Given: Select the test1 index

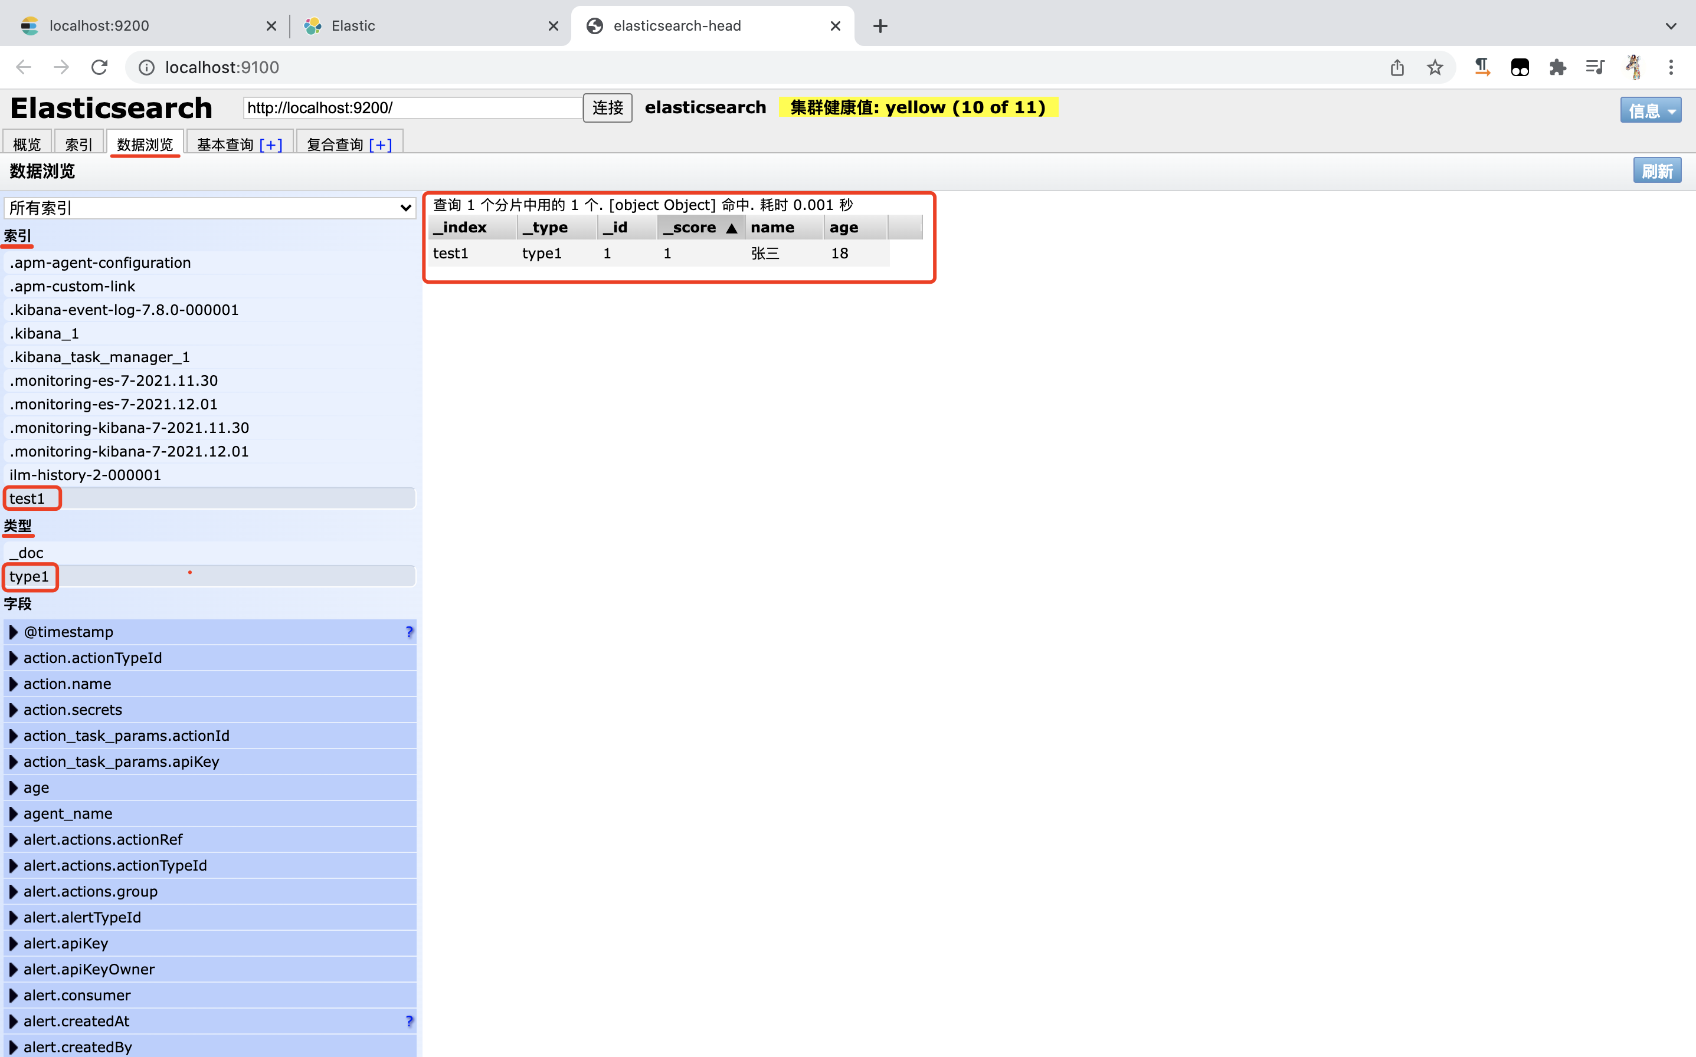Looking at the screenshot, I should click(210, 498).
